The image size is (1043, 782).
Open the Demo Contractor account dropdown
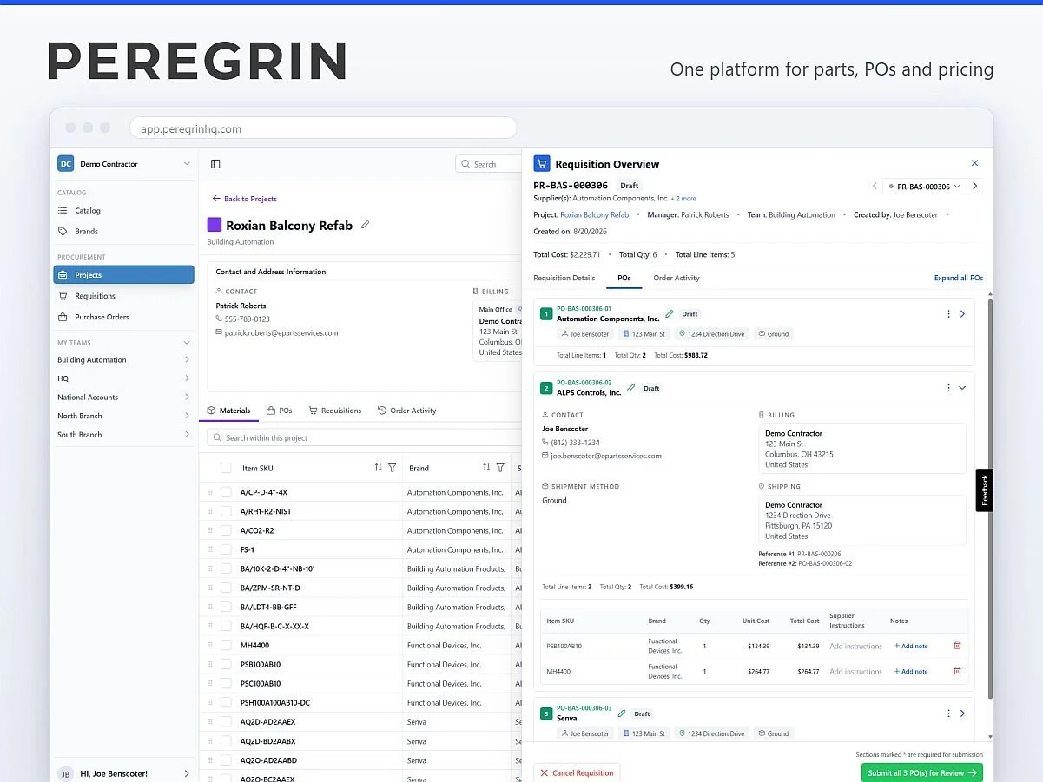tap(124, 163)
